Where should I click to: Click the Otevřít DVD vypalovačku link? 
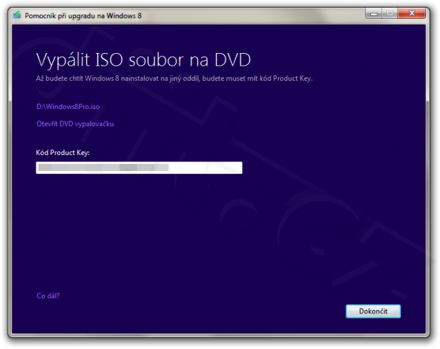point(75,124)
